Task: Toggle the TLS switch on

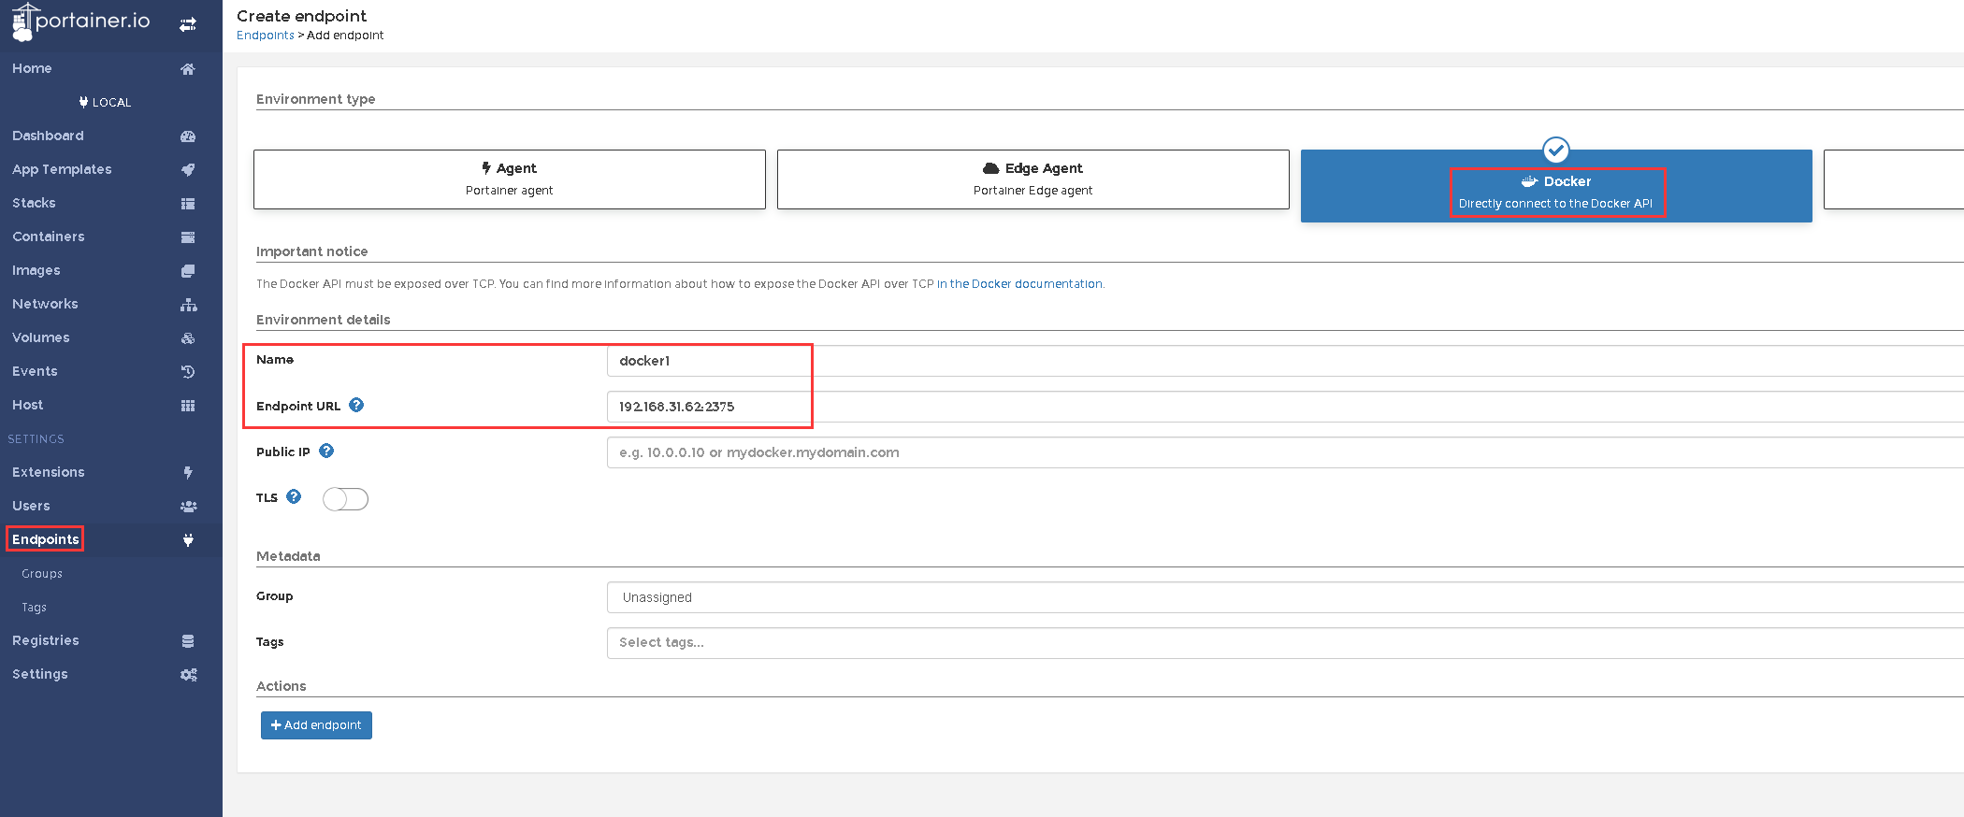Action: pos(345,499)
